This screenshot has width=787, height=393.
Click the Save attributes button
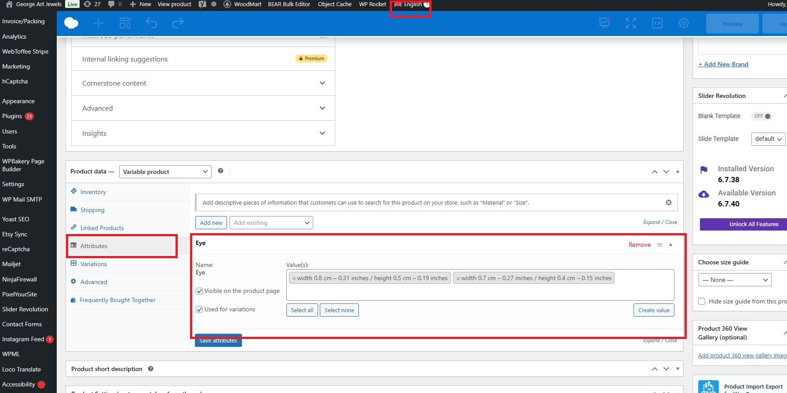pyautogui.click(x=218, y=341)
